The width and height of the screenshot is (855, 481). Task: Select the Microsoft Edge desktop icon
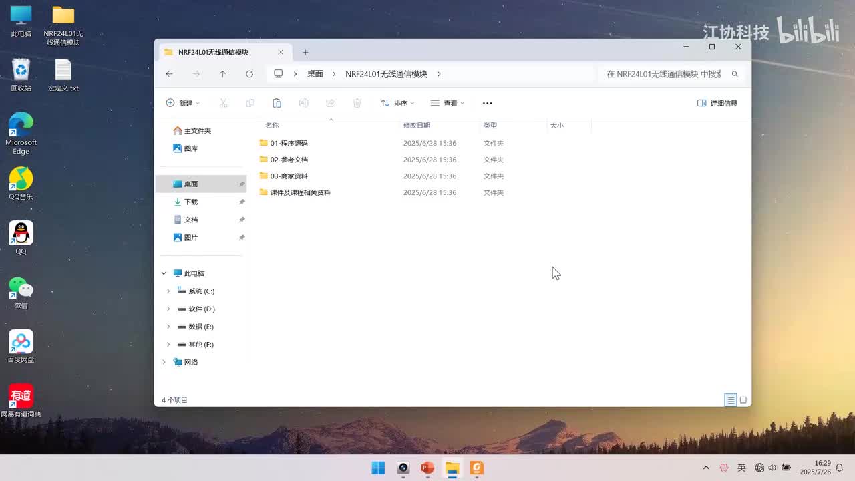click(21, 133)
